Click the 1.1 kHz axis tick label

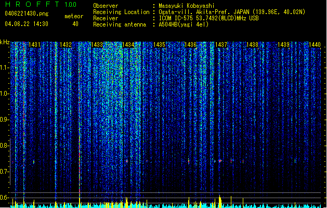tap(5, 68)
